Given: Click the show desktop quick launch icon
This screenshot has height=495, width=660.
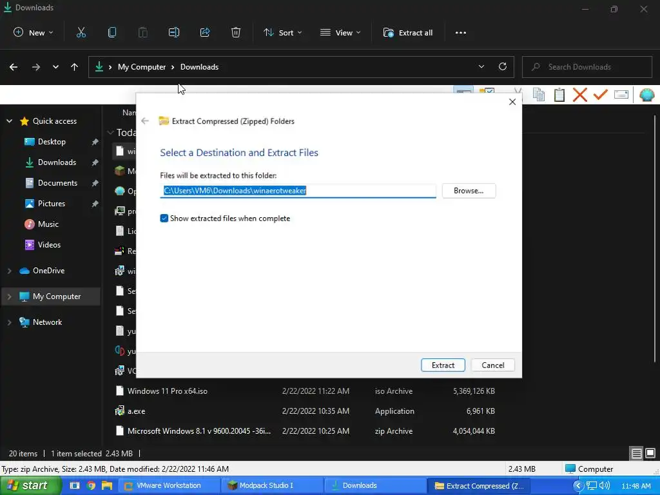Looking at the screenshot, I should pos(75,485).
